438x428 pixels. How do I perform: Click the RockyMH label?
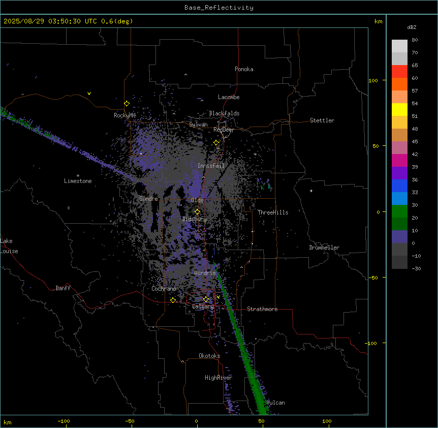(x=124, y=115)
